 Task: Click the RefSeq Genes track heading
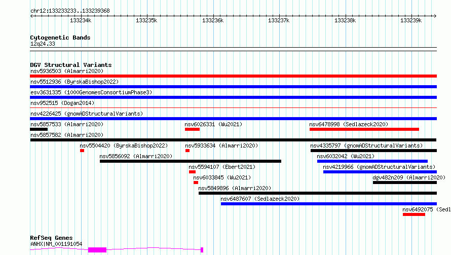click(51, 238)
